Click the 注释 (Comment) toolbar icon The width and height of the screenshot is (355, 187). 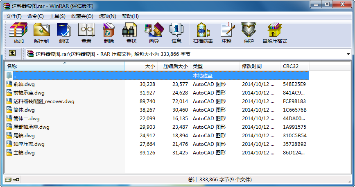click(x=228, y=30)
